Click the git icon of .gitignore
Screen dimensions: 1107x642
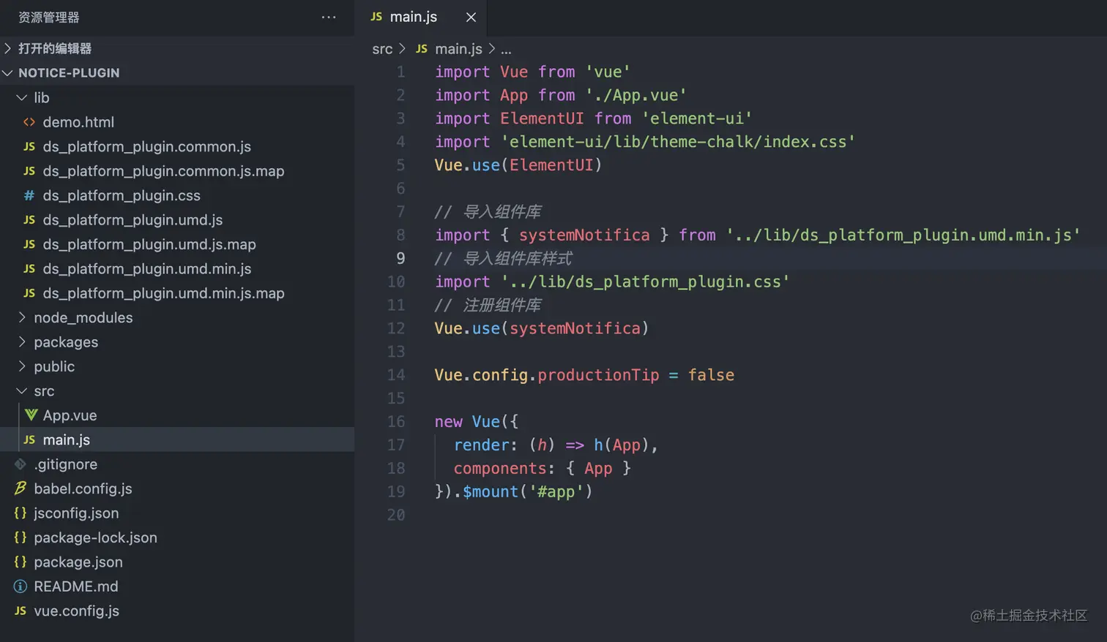coord(20,464)
